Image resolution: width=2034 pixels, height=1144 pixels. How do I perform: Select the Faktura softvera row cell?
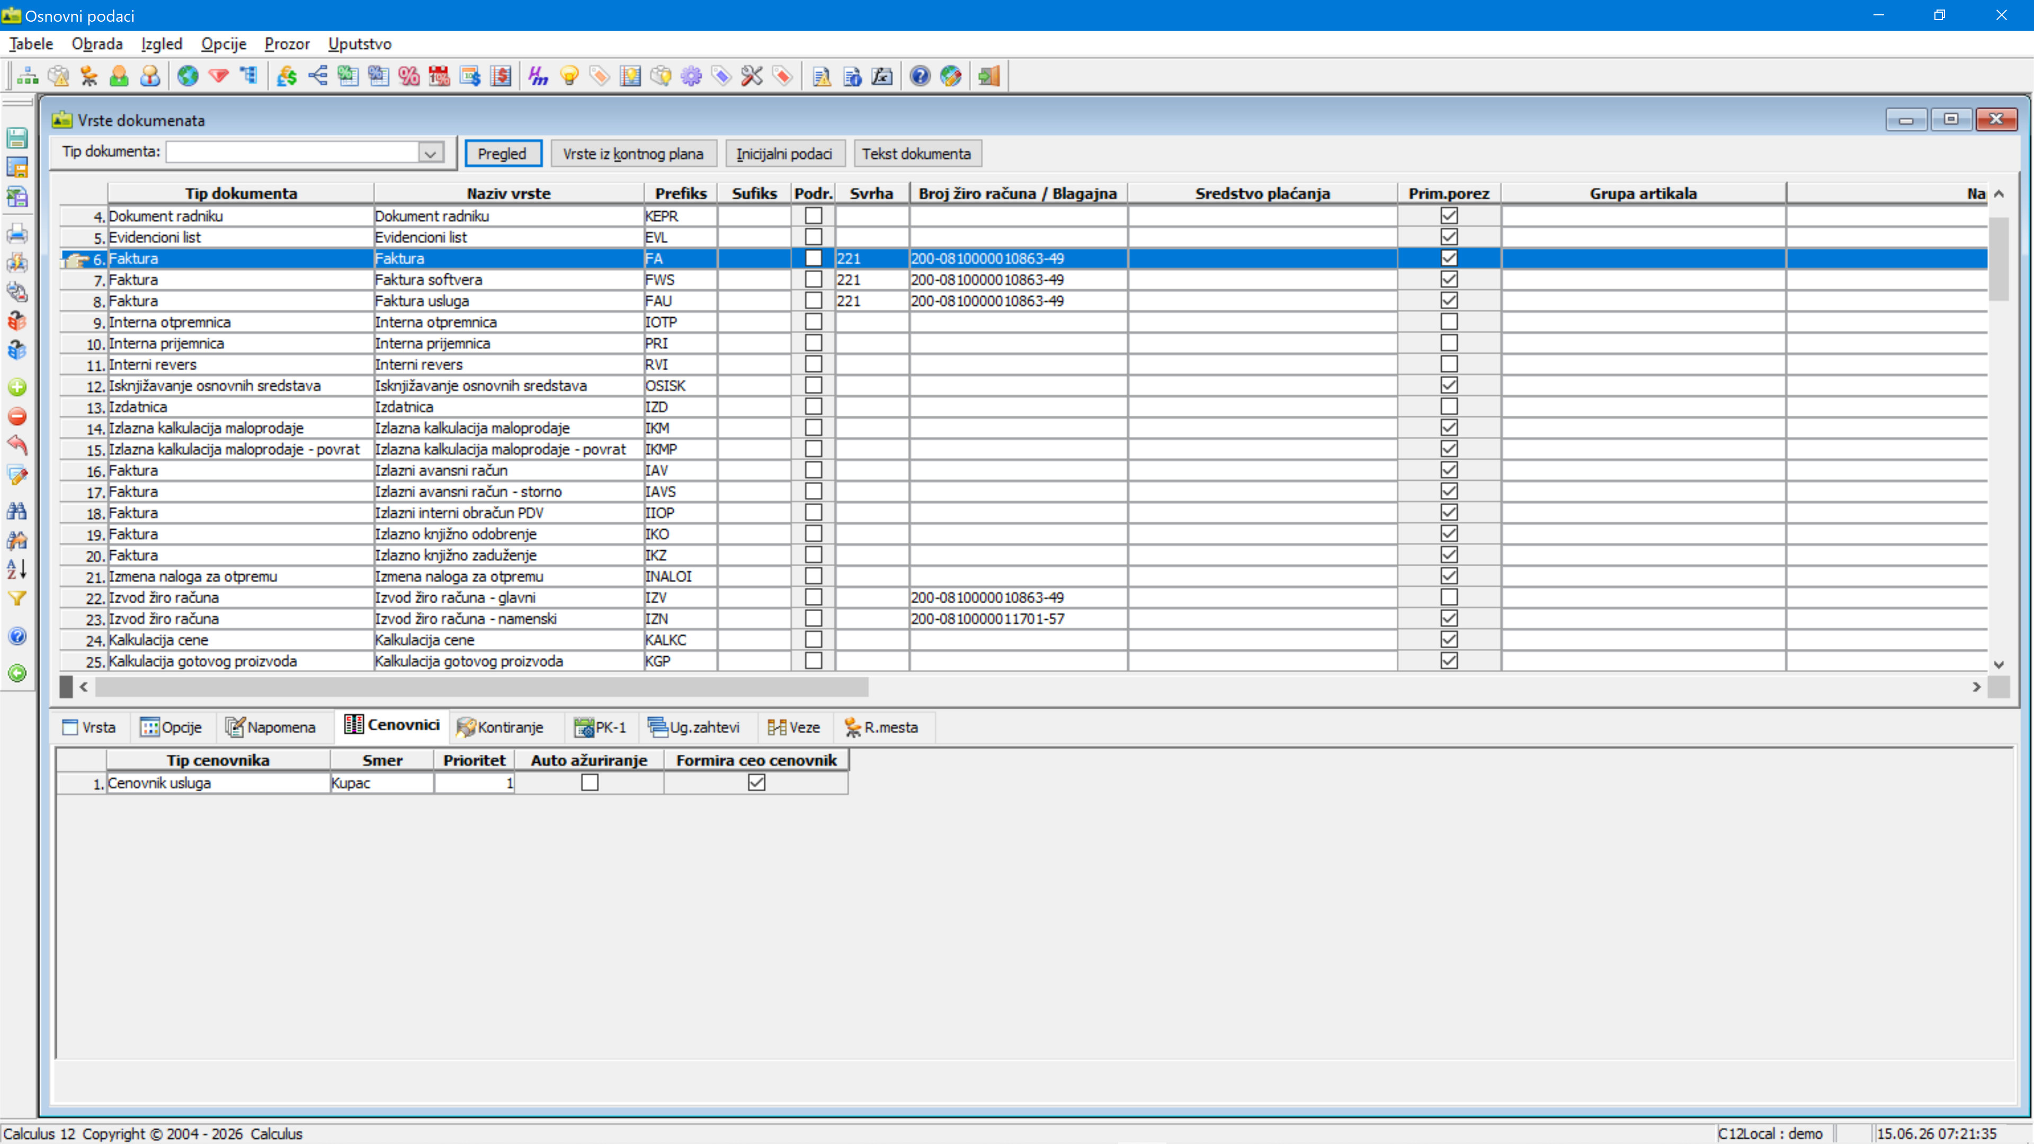click(x=508, y=280)
